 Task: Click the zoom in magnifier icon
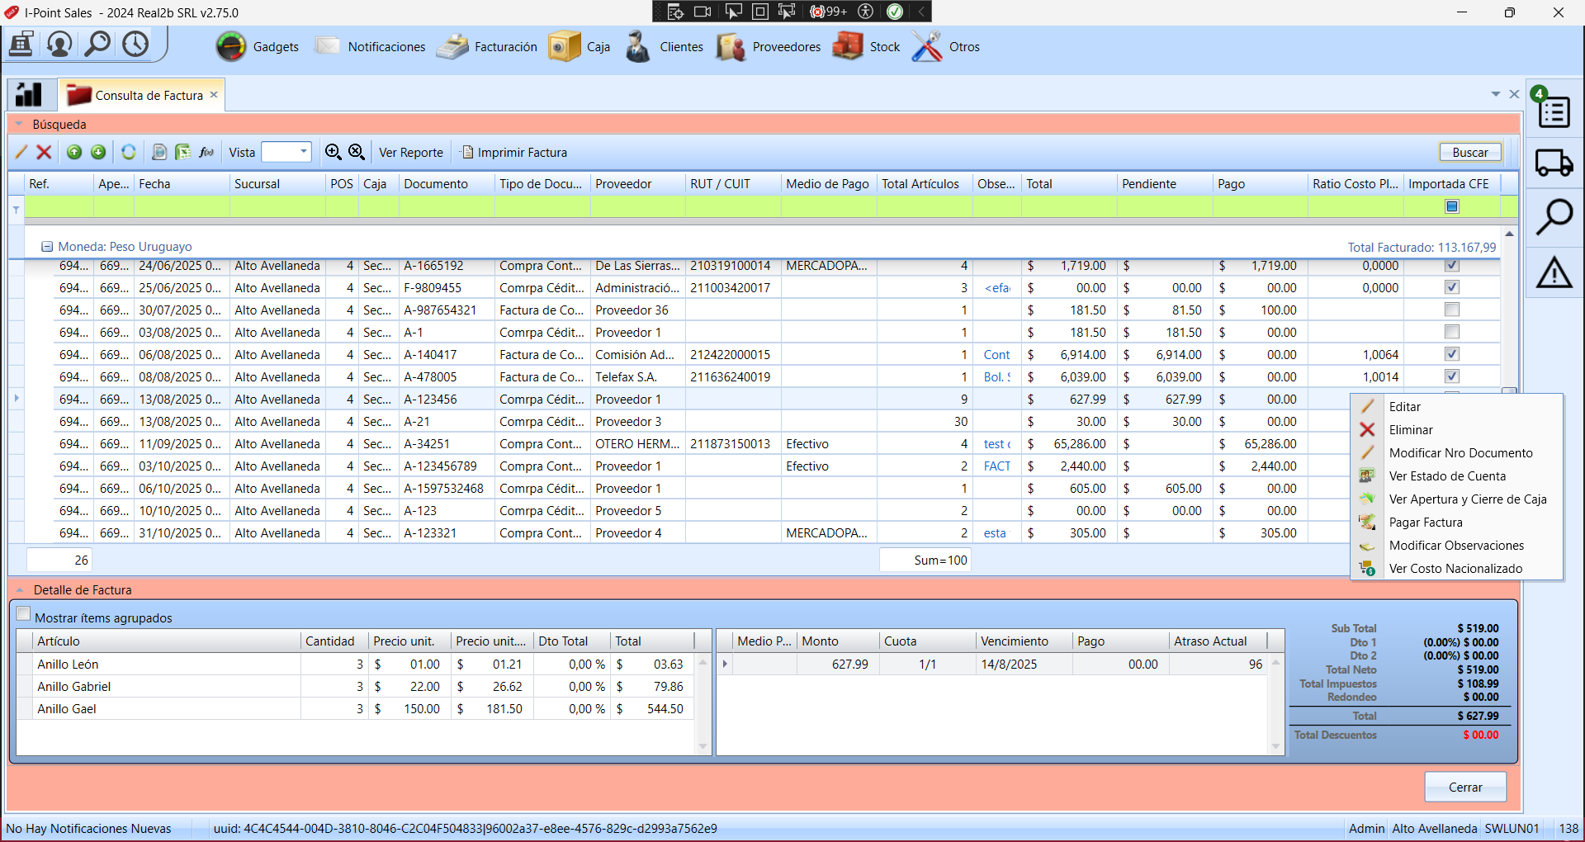pyautogui.click(x=333, y=152)
